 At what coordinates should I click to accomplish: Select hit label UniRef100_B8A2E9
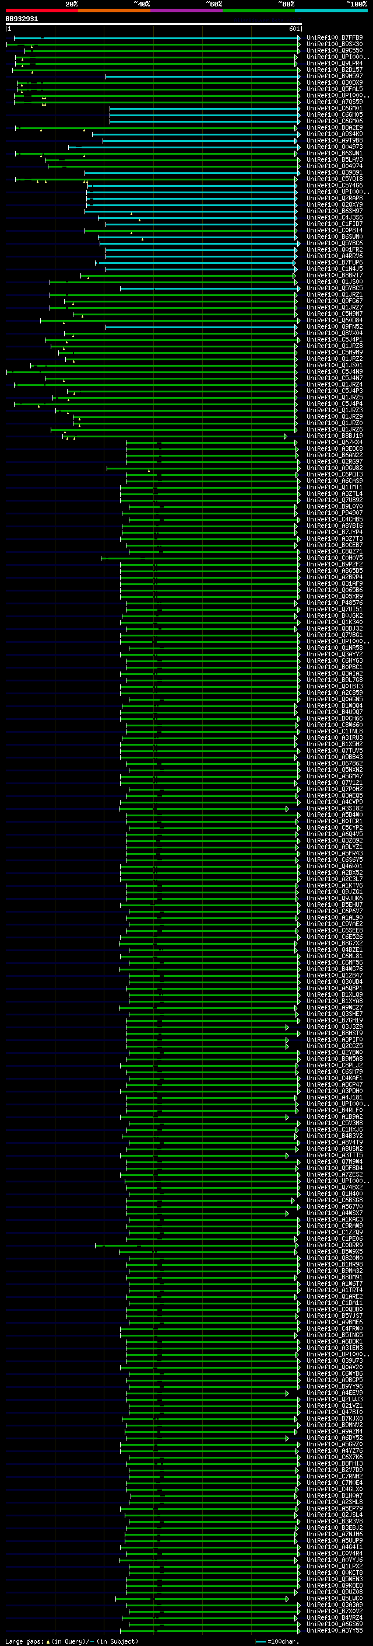335,128
